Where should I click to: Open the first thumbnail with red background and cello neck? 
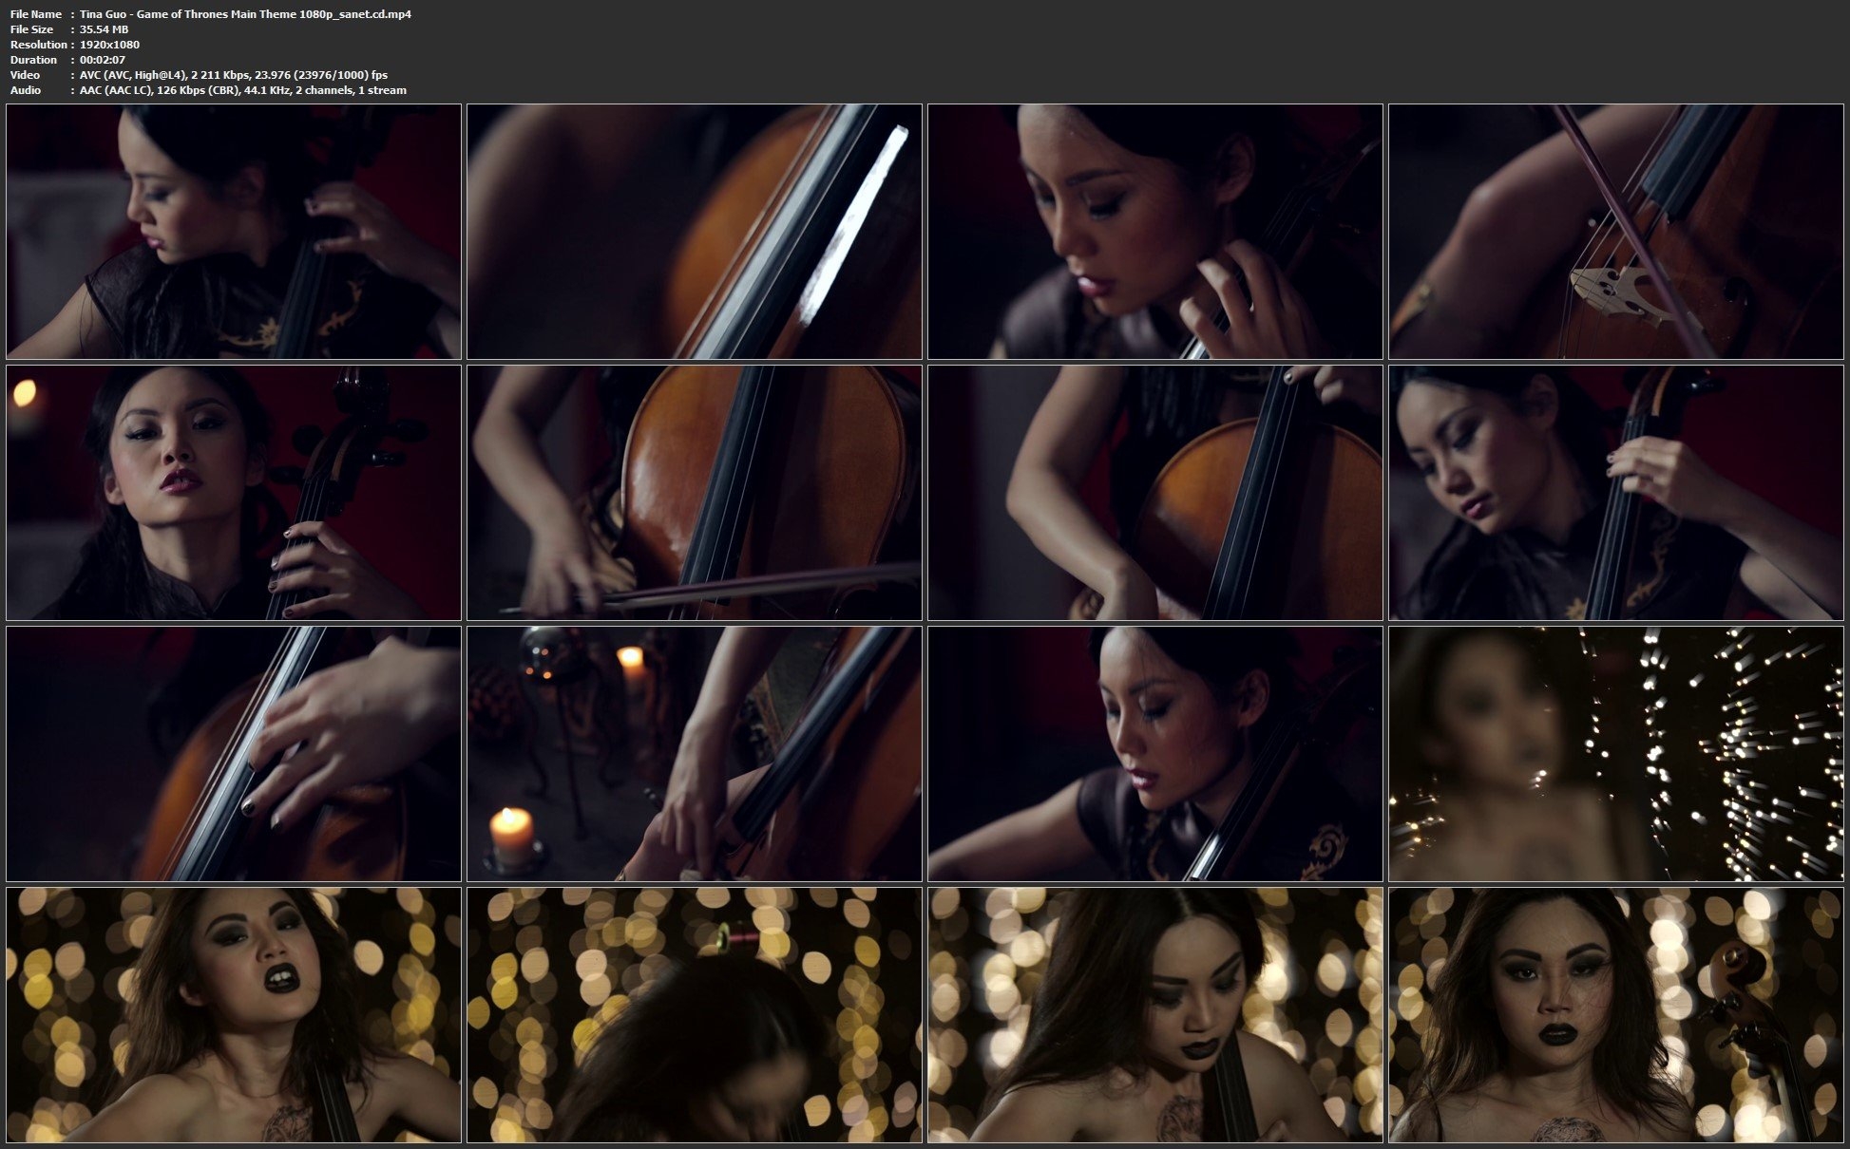[234, 232]
